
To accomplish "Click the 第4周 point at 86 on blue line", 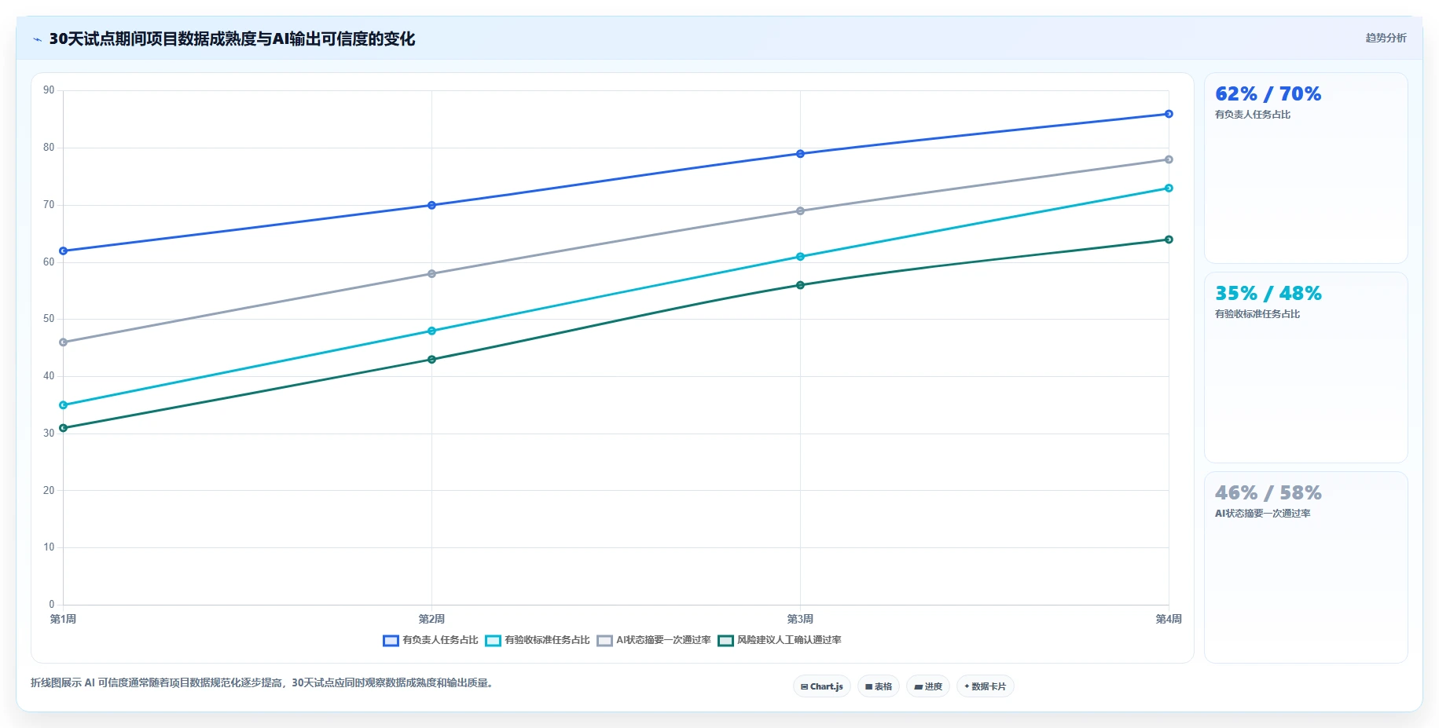I will point(1169,114).
